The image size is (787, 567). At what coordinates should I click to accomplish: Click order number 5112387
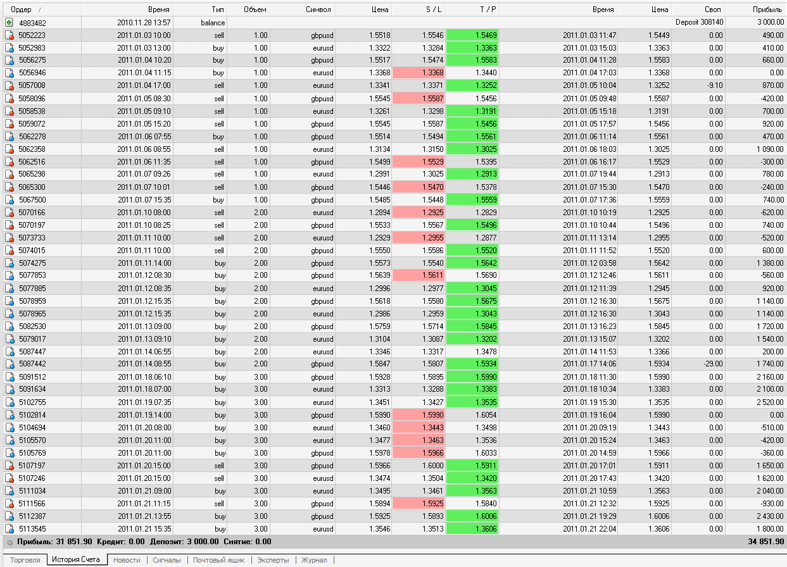click(32, 516)
